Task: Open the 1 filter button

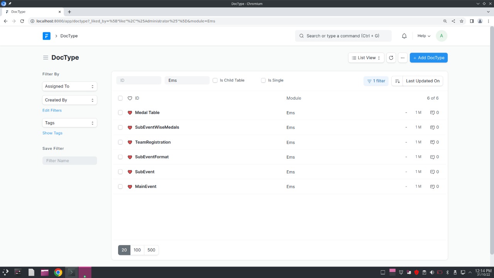Action: (x=376, y=81)
